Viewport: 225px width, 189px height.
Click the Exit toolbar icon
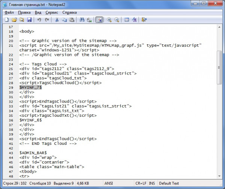(x=144, y=19)
